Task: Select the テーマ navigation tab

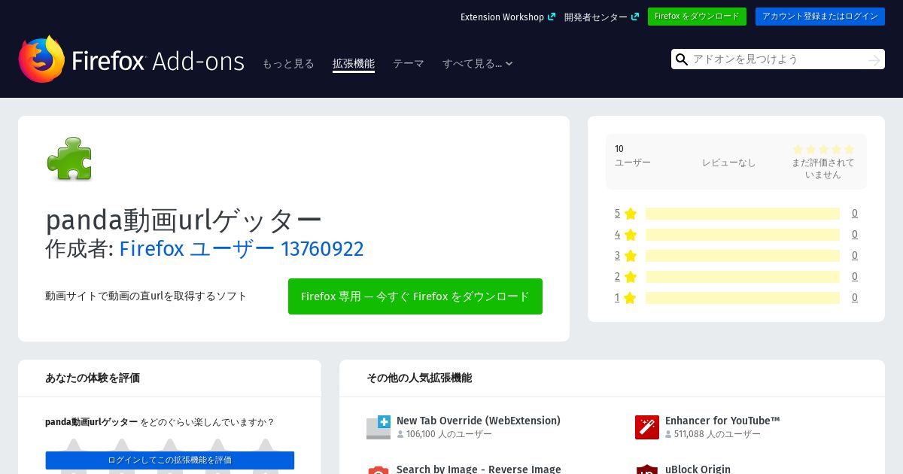Action: 409,63
